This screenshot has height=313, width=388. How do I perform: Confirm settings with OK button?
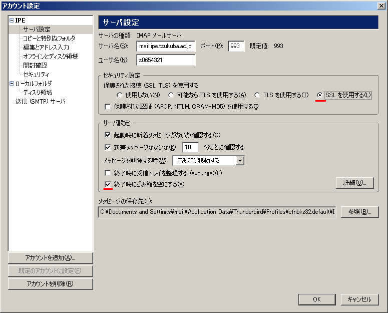(317, 299)
